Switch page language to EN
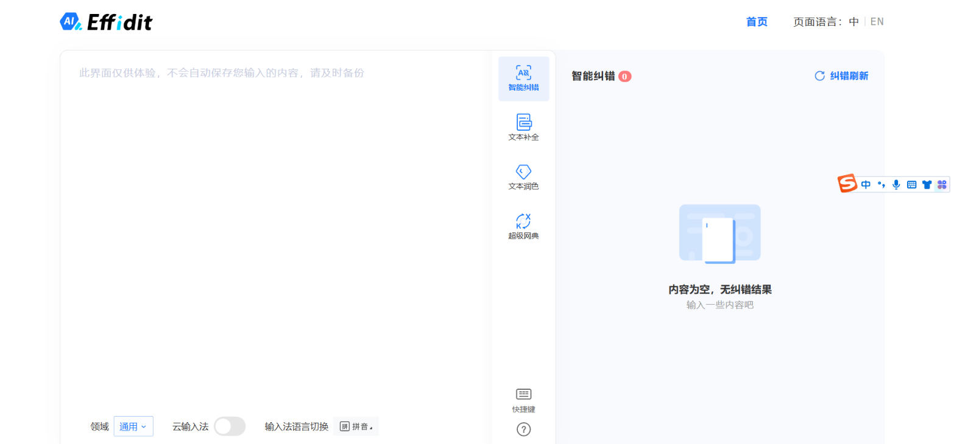The height and width of the screenshot is (444, 954). 877,21
